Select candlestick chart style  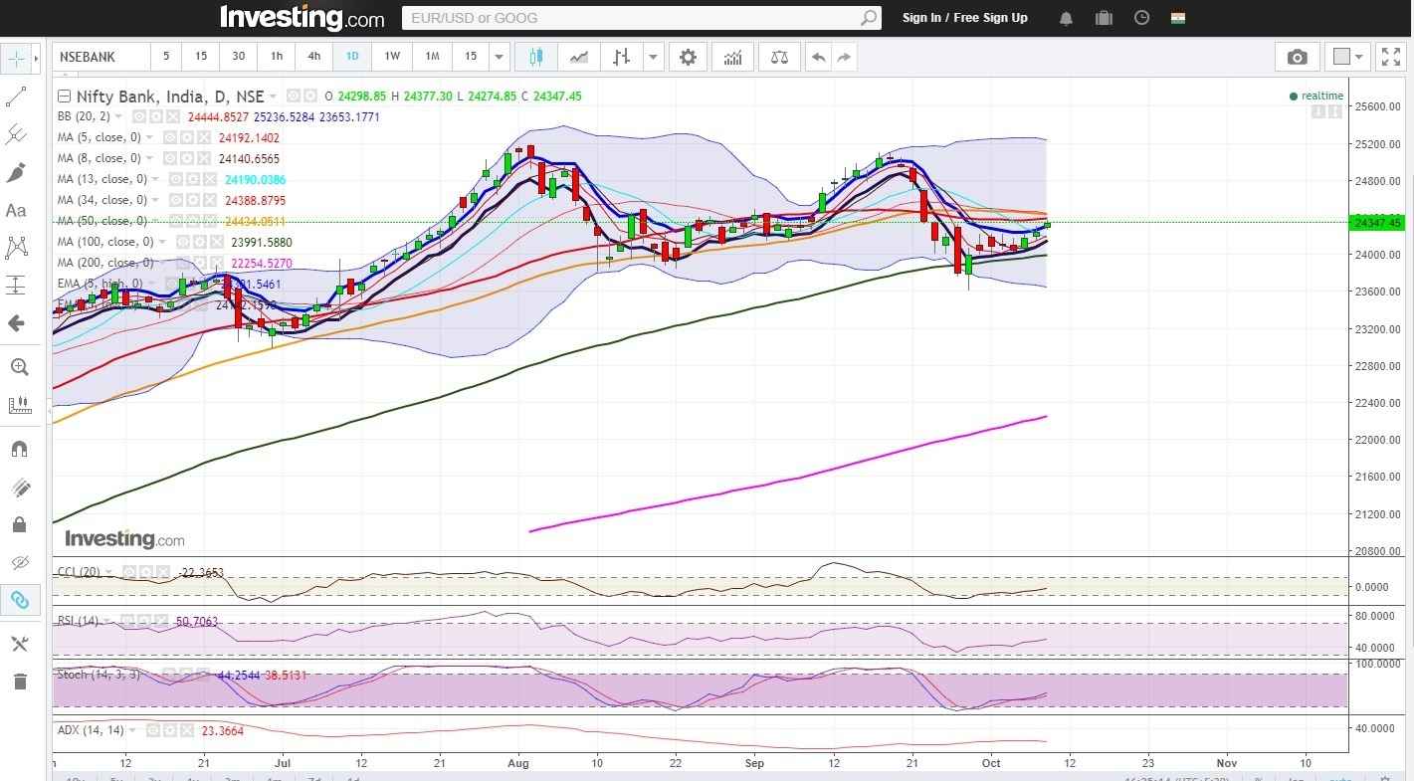536,58
